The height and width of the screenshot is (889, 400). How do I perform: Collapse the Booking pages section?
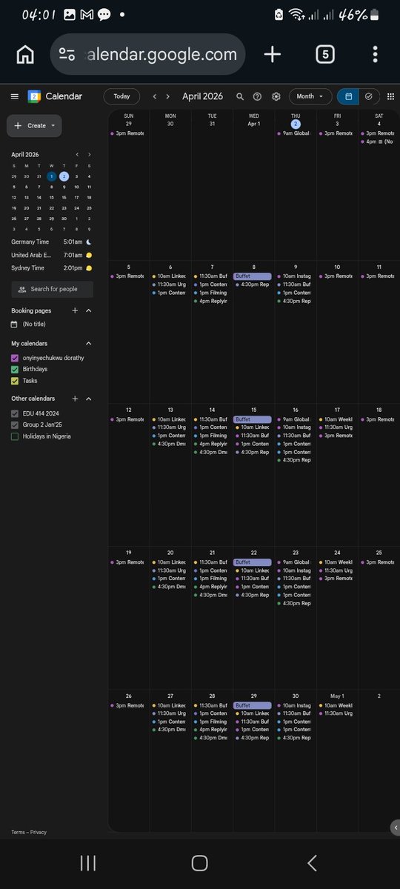click(x=89, y=310)
